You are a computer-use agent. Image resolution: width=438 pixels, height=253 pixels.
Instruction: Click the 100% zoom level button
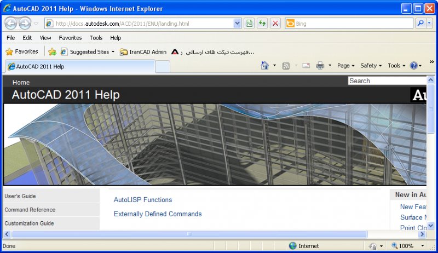tap(402, 246)
